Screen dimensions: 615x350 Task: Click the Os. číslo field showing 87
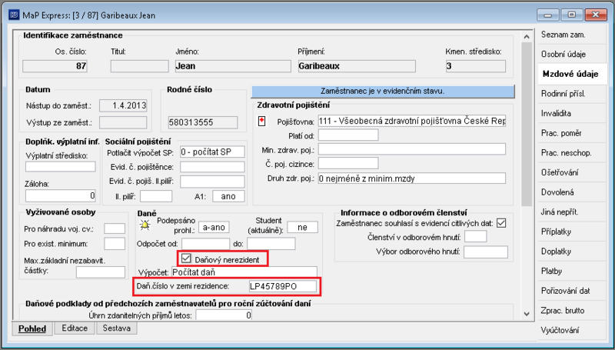55,66
